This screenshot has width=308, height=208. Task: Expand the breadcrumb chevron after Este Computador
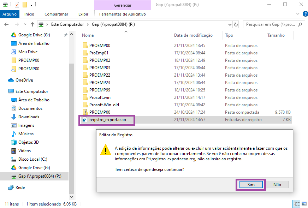click(88, 24)
